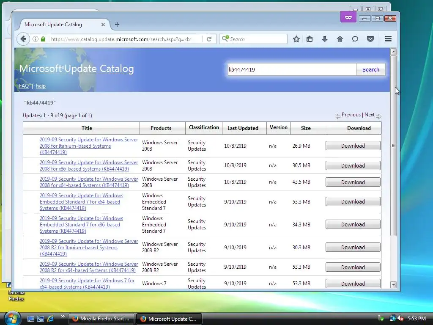
Task: Click the scrollbar up arrow
Action: pyautogui.click(x=394, y=52)
